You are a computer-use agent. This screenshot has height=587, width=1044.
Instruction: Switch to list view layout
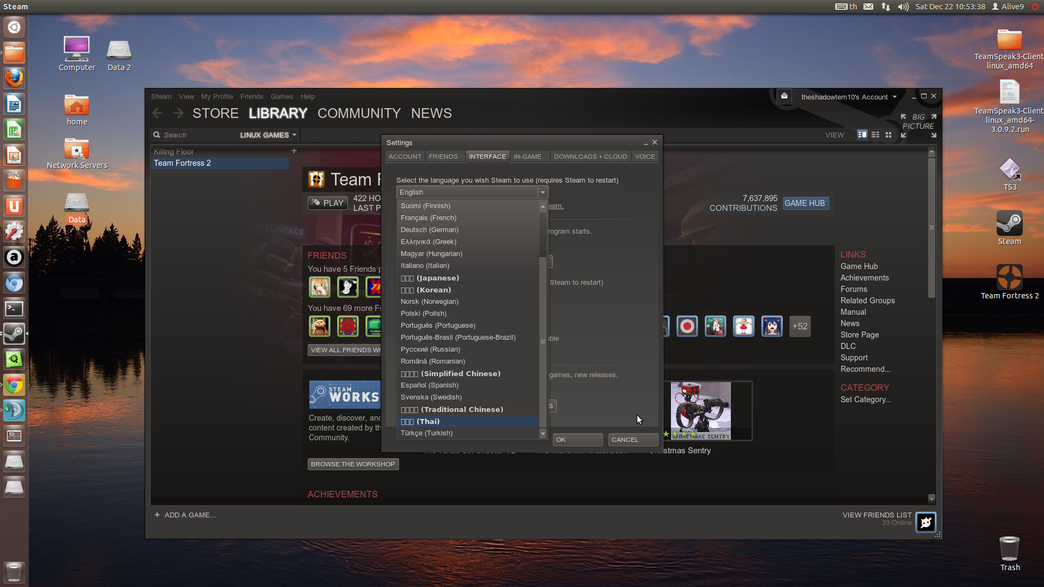click(x=875, y=135)
